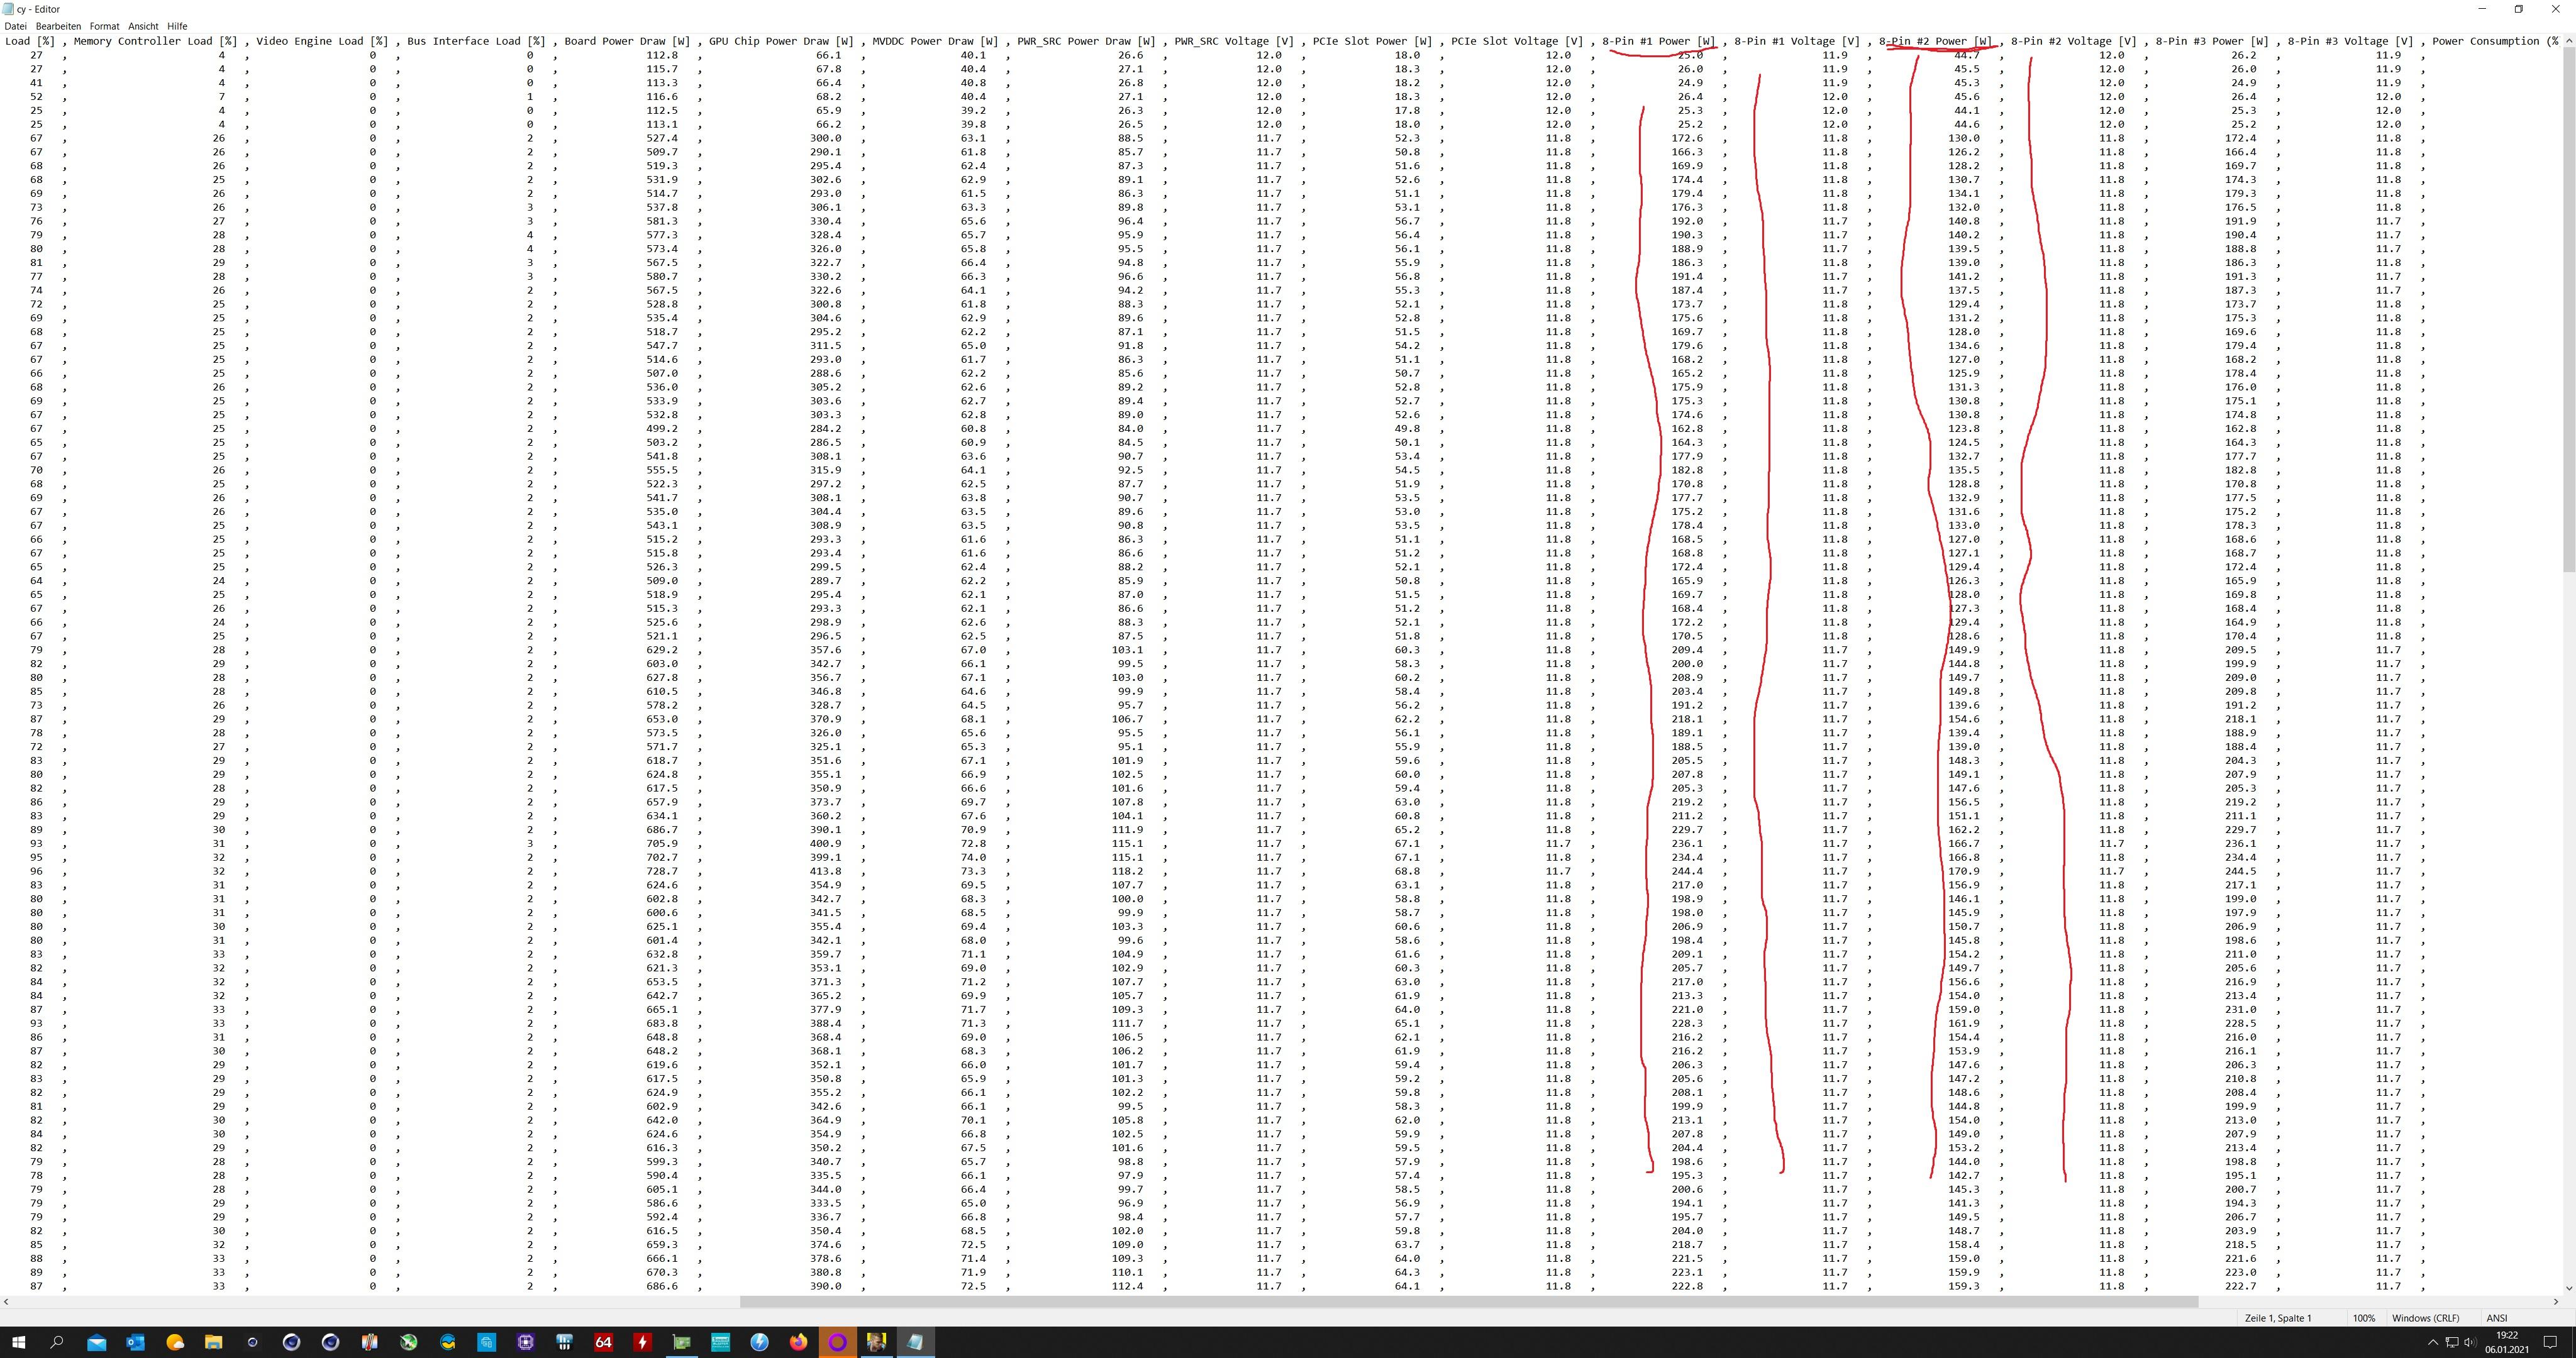Open Firefox from the taskbar
This screenshot has width=2576, height=1358.
point(798,1342)
